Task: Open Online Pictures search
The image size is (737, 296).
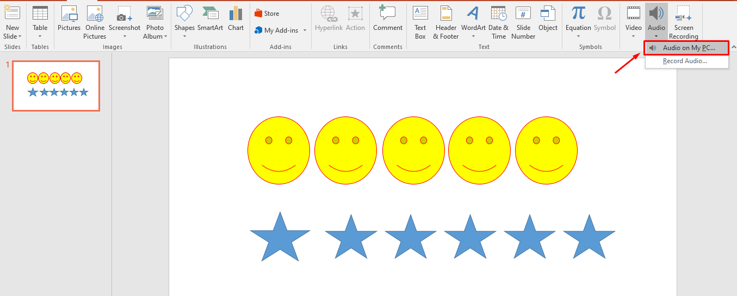Action: pyautogui.click(x=95, y=22)
